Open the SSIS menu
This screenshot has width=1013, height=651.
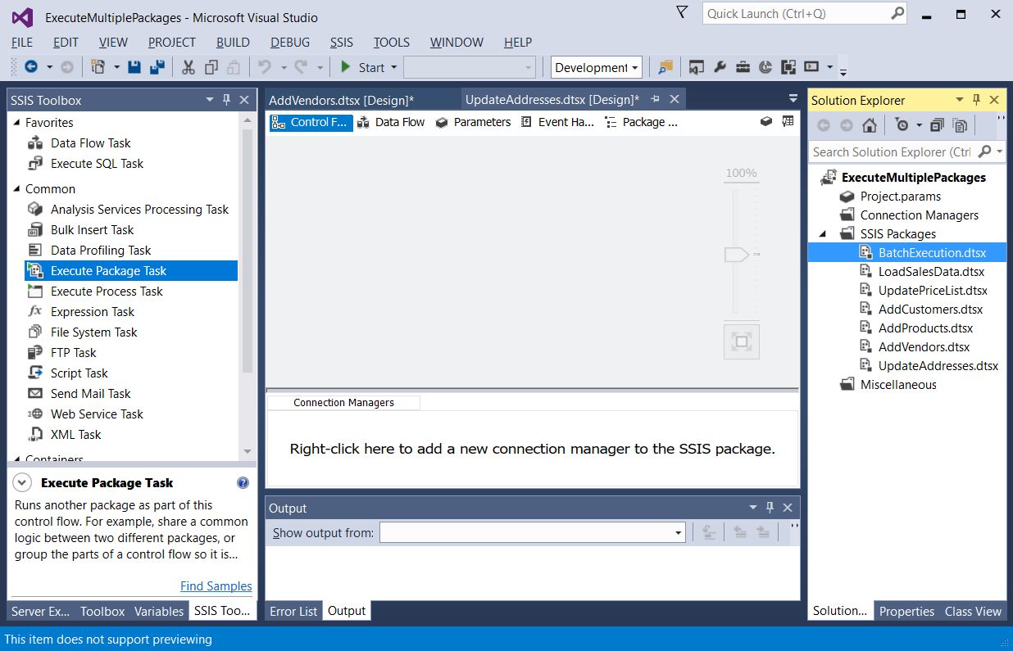click(x=342, y=43)
